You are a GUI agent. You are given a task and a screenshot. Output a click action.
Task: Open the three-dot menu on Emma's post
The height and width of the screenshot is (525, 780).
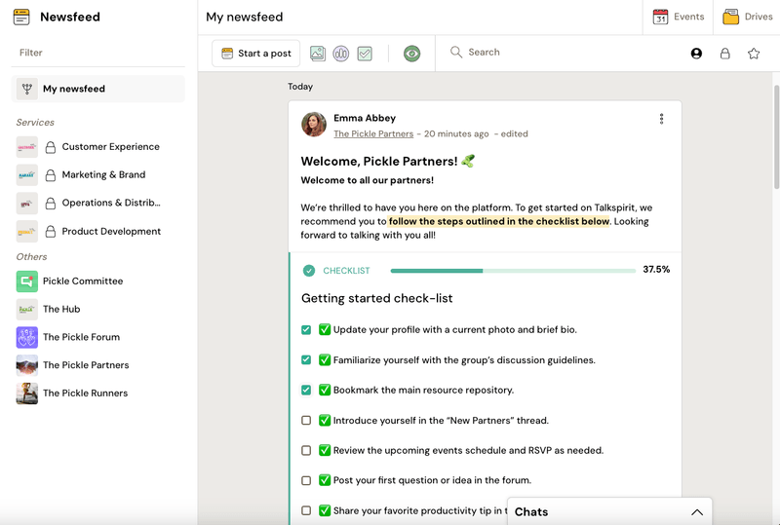coord(661,119)
